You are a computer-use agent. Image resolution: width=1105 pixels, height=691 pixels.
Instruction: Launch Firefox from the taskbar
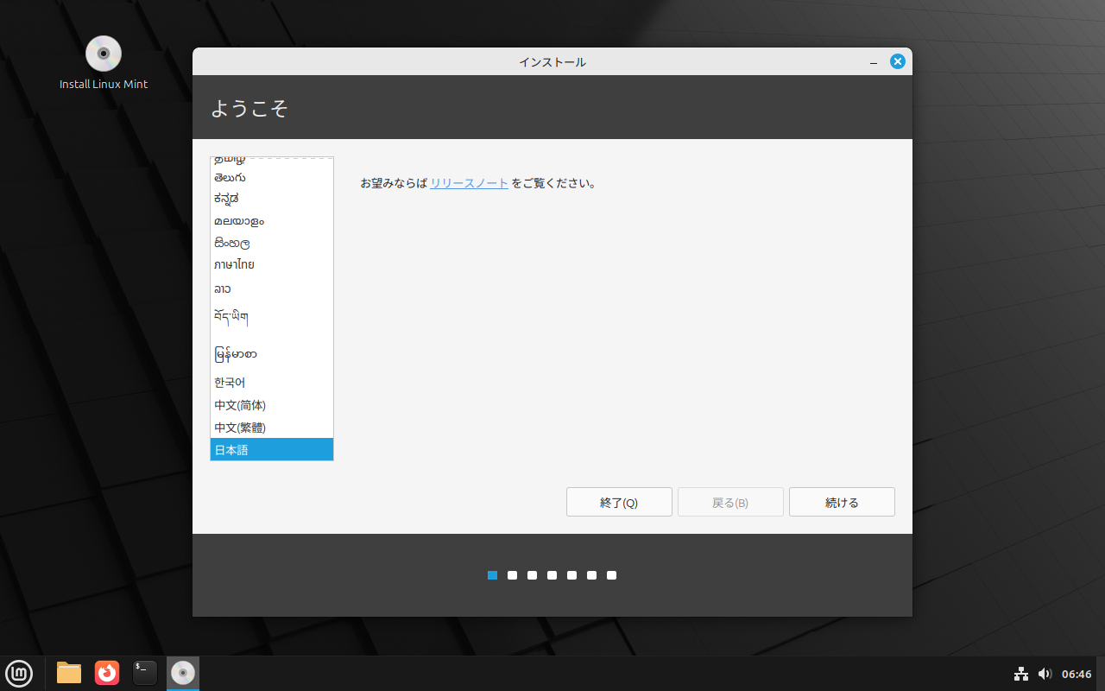click(x=106, y=673)
